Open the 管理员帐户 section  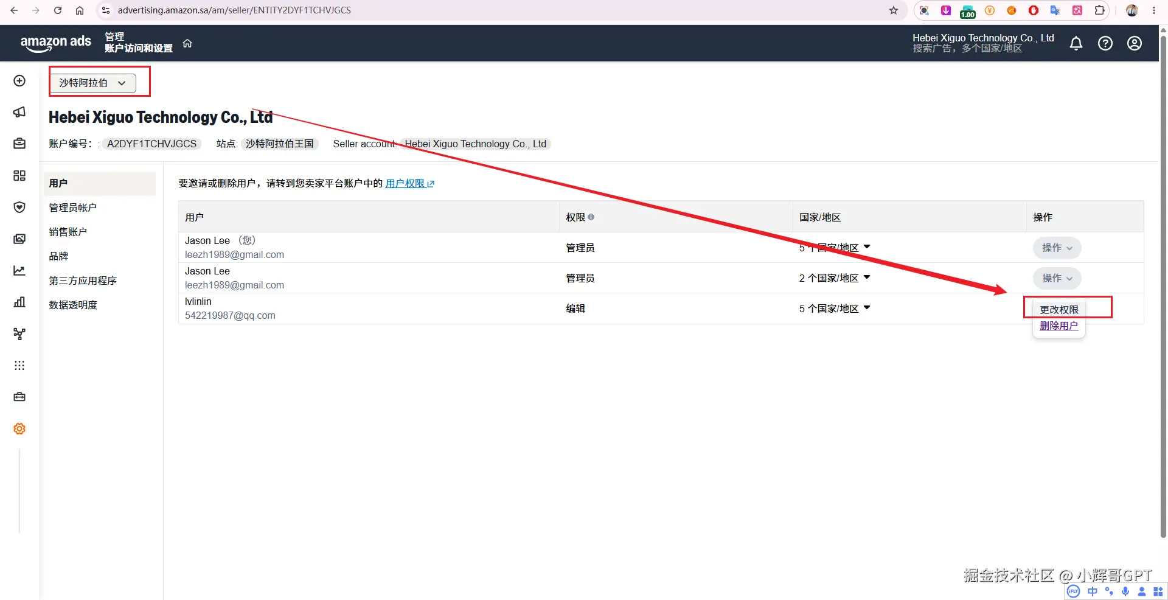tap(73, 208)
